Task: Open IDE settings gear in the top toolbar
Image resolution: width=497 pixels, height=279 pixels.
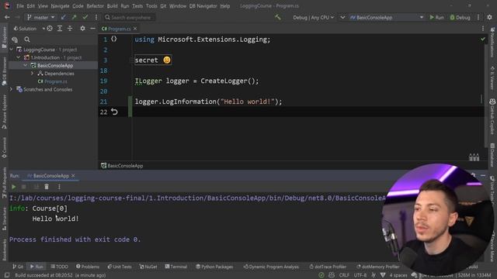Action: (x=490, y=17)
